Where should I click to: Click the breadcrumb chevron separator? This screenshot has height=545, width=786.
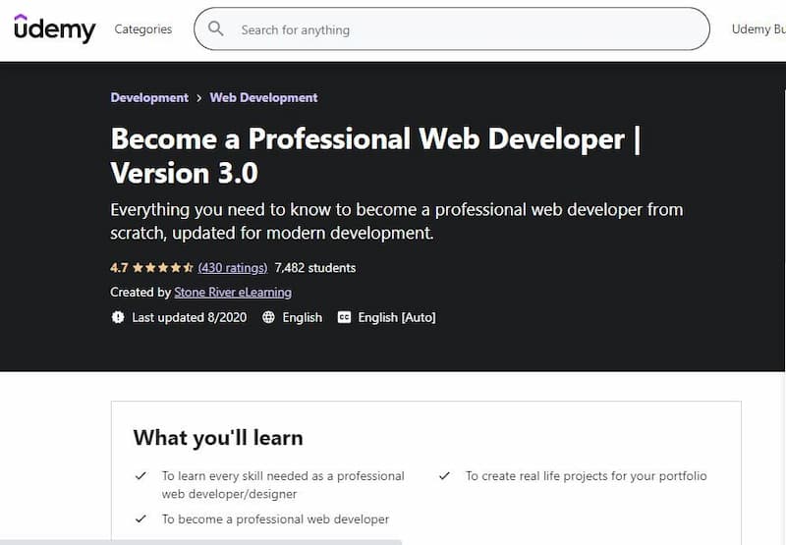pos(199,98)
